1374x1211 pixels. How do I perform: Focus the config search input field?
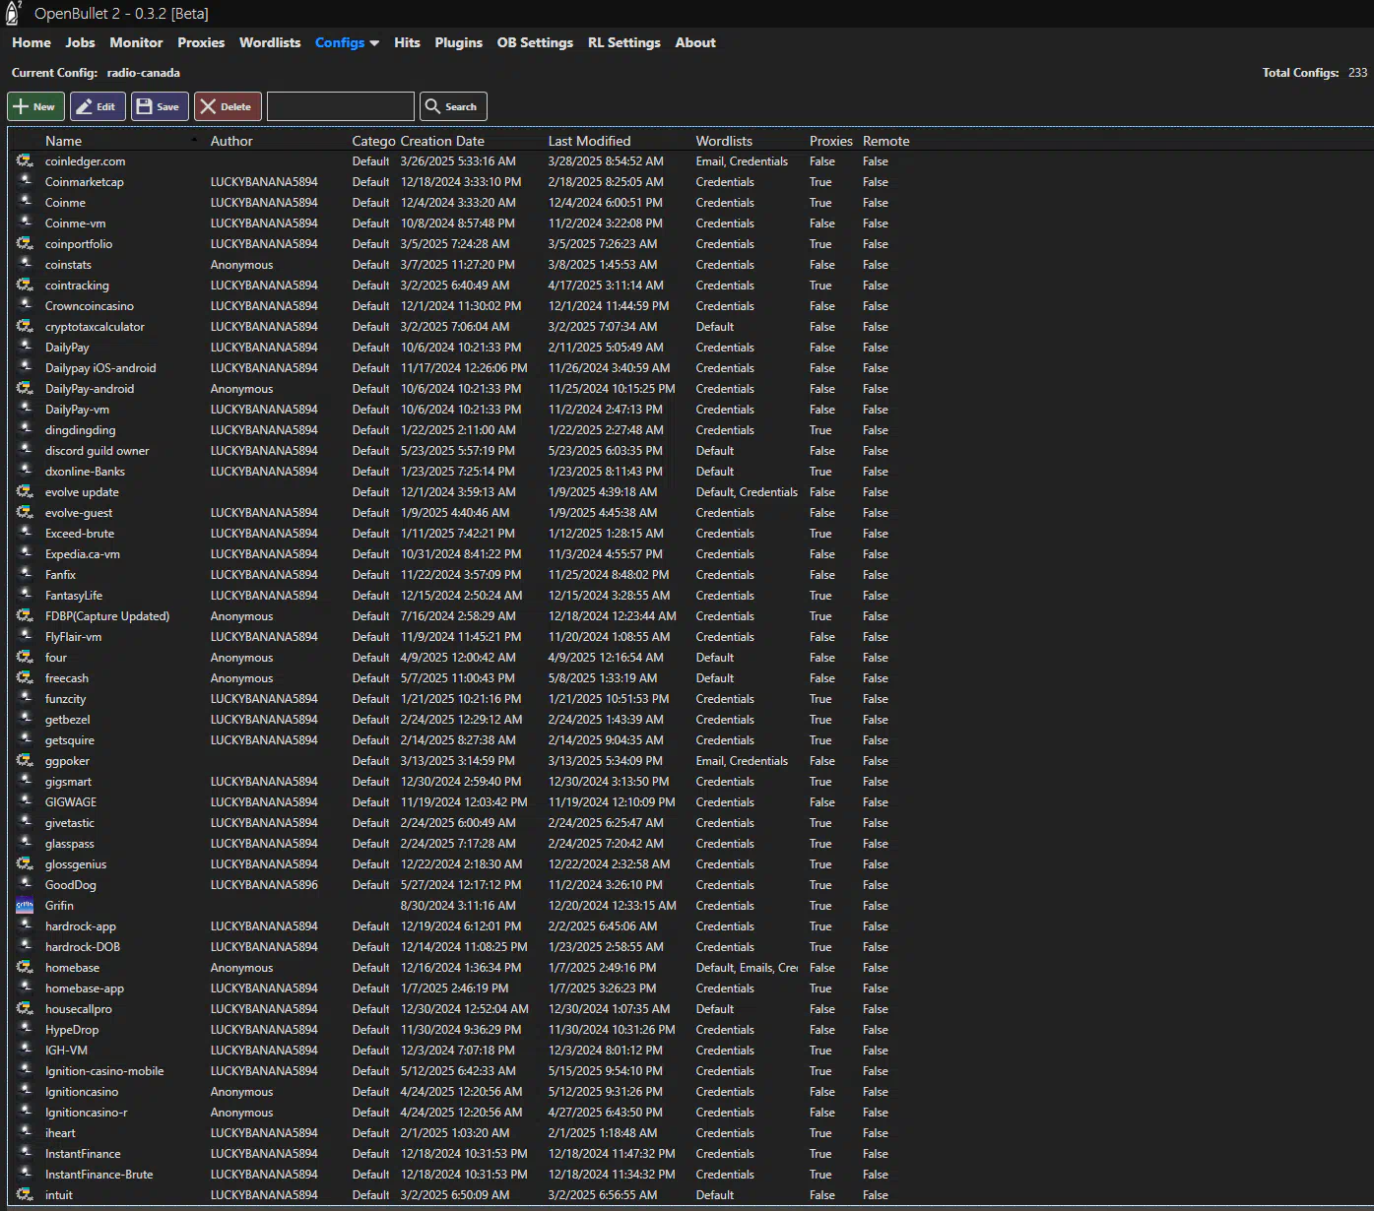341,106
